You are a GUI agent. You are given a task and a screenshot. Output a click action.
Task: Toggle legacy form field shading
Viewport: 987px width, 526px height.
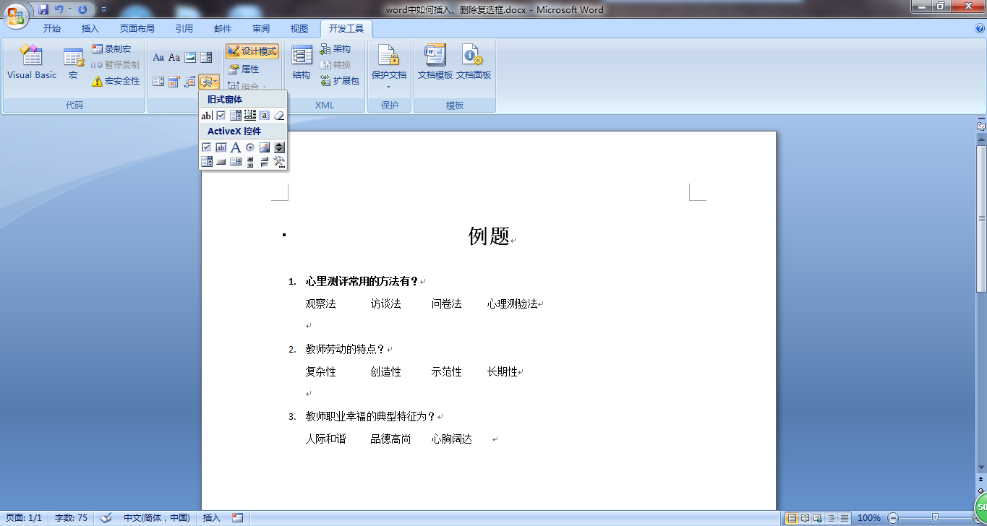pyautogui.click(x=265, y=116)
